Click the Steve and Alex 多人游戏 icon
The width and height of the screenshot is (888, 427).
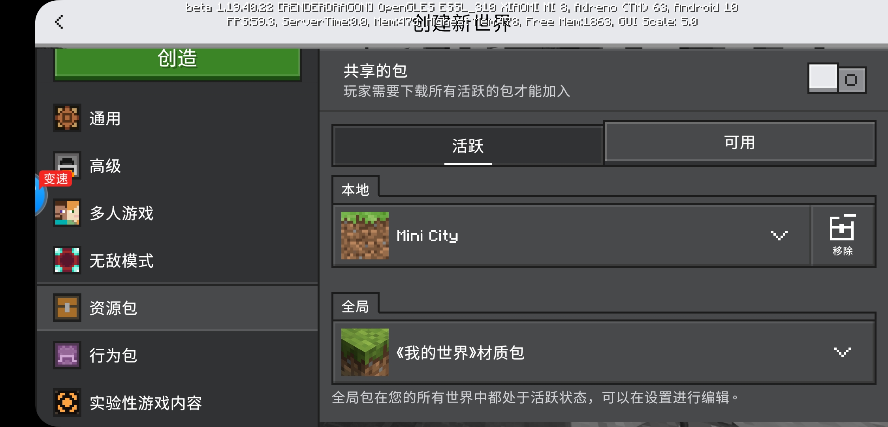point(67,213)
